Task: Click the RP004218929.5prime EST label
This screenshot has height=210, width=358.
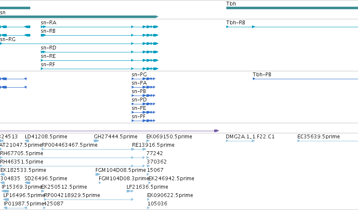Action: 72,195
